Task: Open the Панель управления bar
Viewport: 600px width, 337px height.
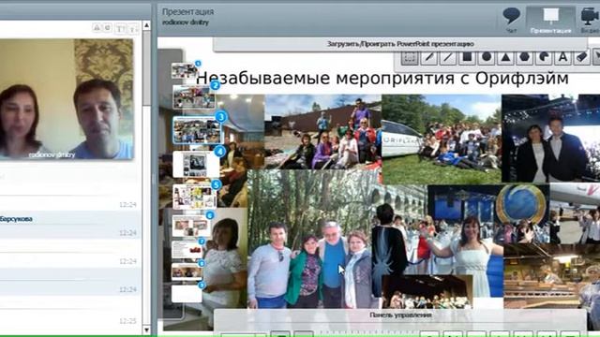Action: pos(400,315)
